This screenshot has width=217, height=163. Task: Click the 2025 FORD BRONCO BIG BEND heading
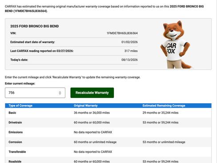(x=35, y=26)
